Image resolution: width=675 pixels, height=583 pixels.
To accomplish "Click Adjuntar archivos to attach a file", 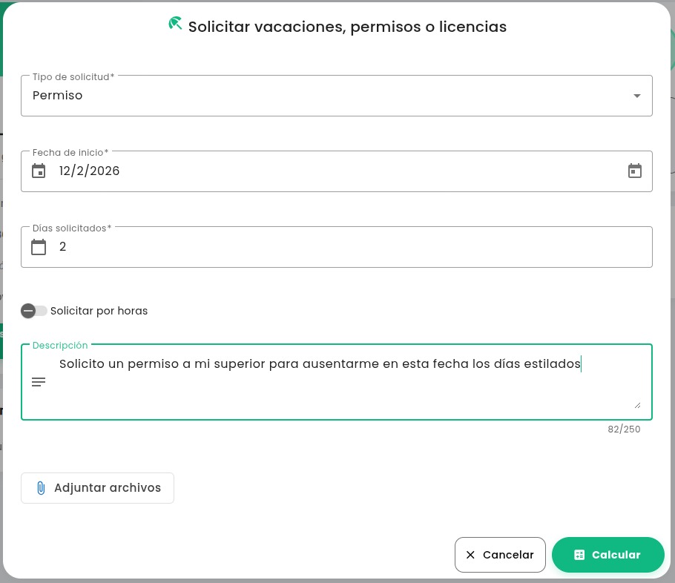I will (x=97, y=488).
